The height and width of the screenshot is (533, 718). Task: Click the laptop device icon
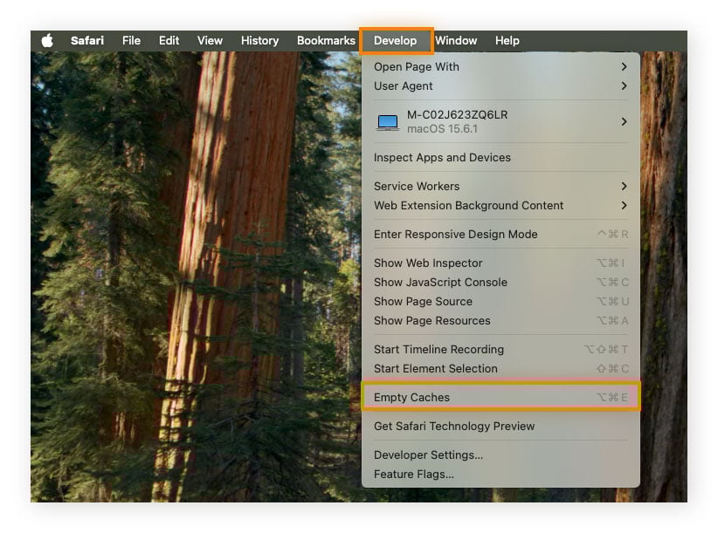pyautogui.click(x=387, y=122)
